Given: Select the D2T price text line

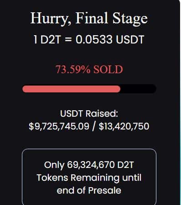Looking at the screenshot, I should coord(88,39).
